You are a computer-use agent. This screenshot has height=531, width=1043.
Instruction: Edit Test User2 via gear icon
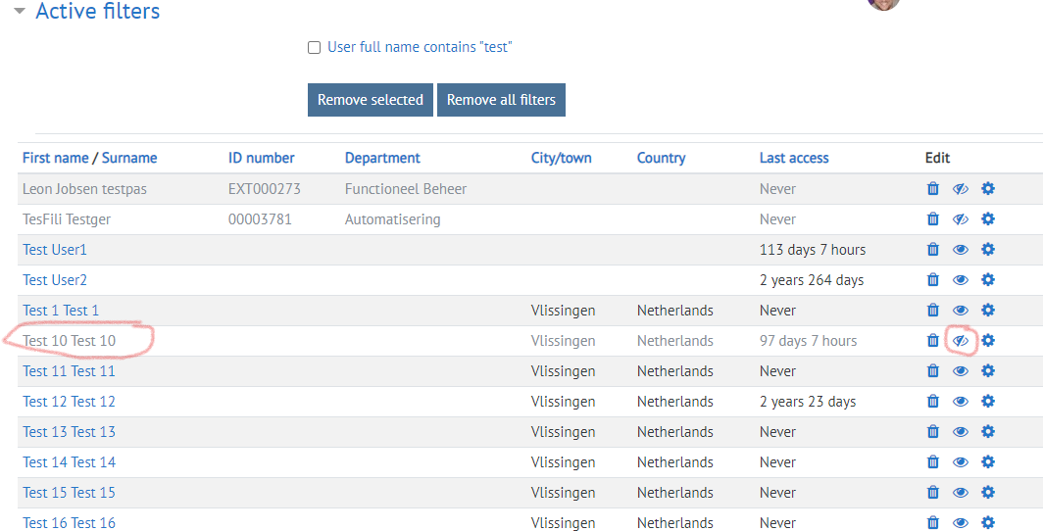pyautogui.click(x=988, y=280)
